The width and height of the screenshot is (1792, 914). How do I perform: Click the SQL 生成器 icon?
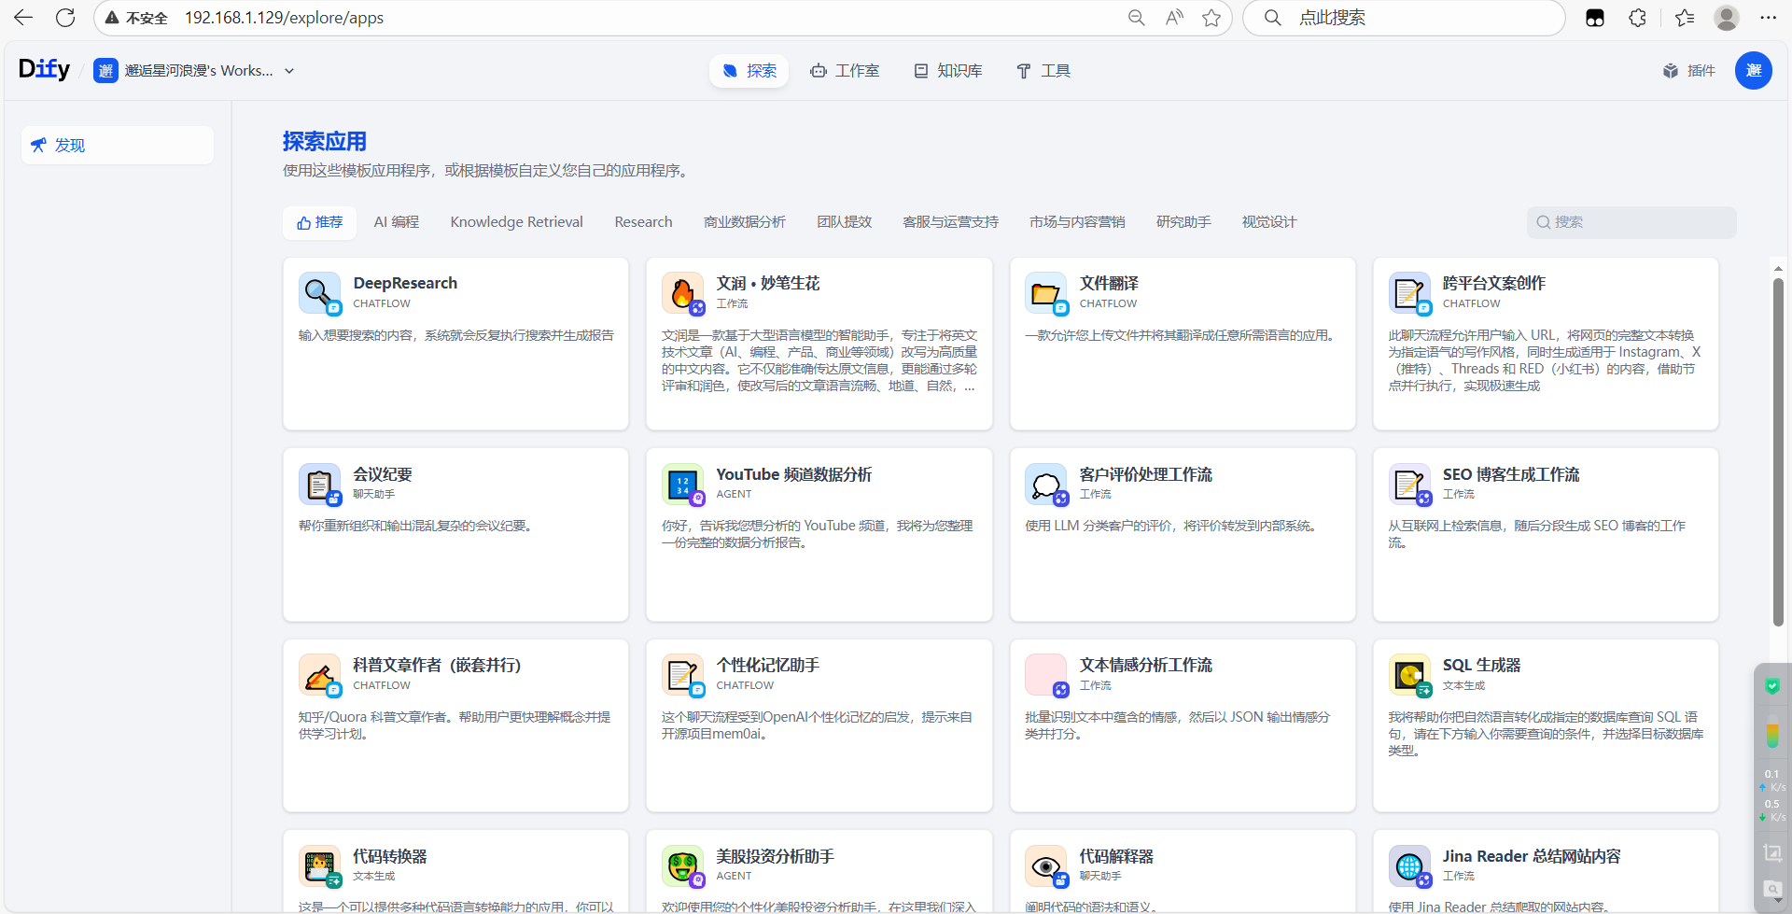(x=1408, y=675)
